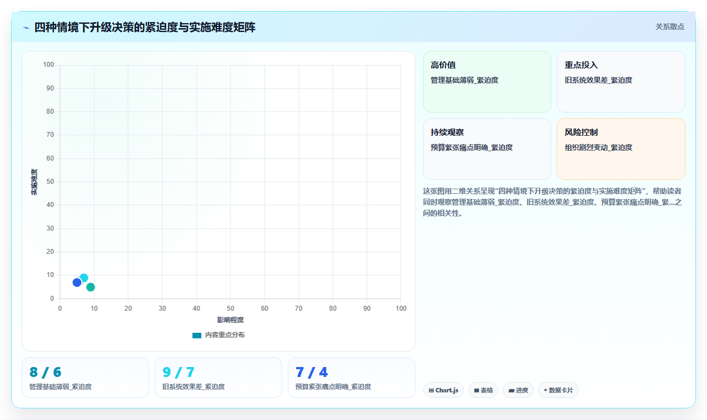This screenshot has width=707, height=420.
Task: Click the Chart.js tag chip
Action: click(x=444, y=390)
